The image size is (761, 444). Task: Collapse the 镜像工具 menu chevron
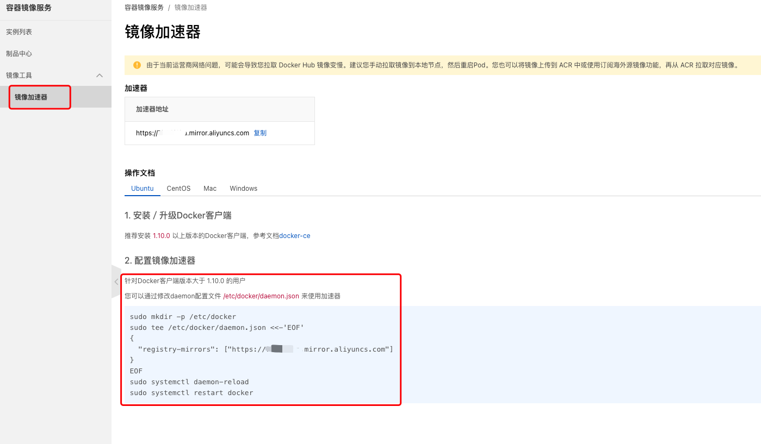point(100,76)
